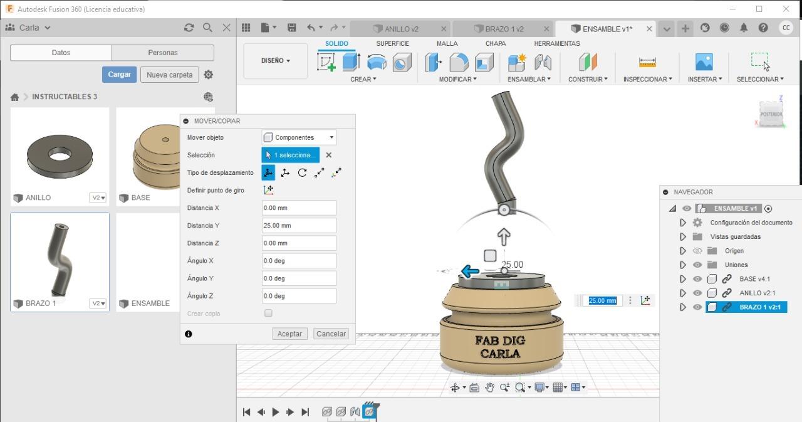Image resolution: width=802 pixels, height=422 pixels.
Task: Select the Measure inspect tool
Action: coord(647,62)
